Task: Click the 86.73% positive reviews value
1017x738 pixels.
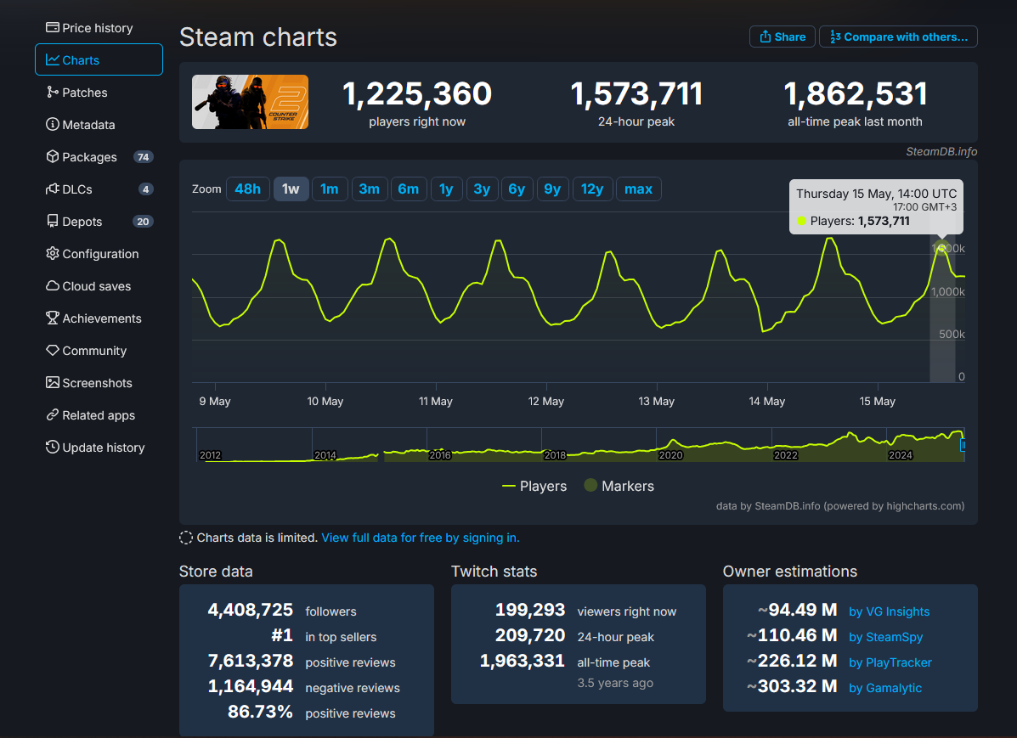Action: [x=260, y=712]
